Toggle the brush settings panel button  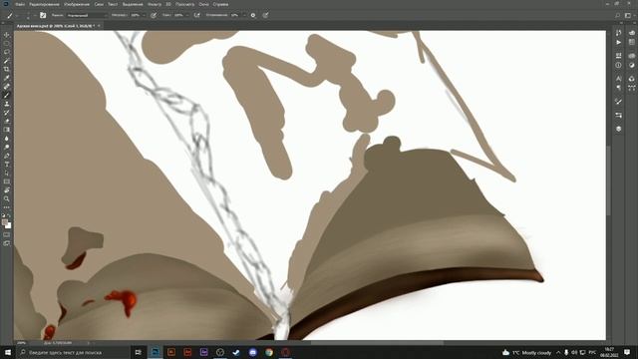pos(43,15)
